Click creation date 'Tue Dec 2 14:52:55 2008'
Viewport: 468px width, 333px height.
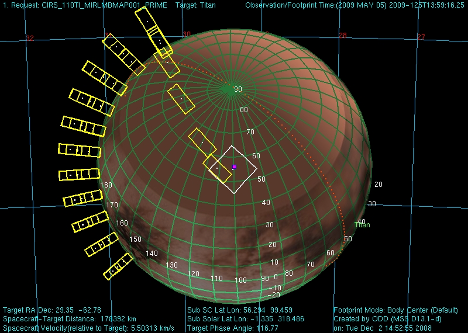tap(388, 328)
